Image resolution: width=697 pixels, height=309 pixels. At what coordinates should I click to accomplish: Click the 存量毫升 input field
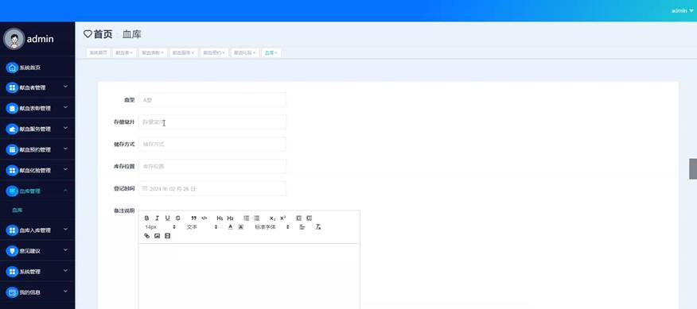[212, 122]
